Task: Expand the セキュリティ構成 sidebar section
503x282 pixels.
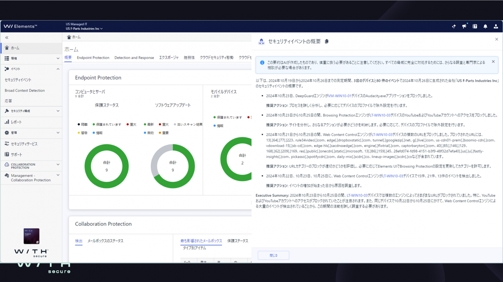Action: point(58,111)
